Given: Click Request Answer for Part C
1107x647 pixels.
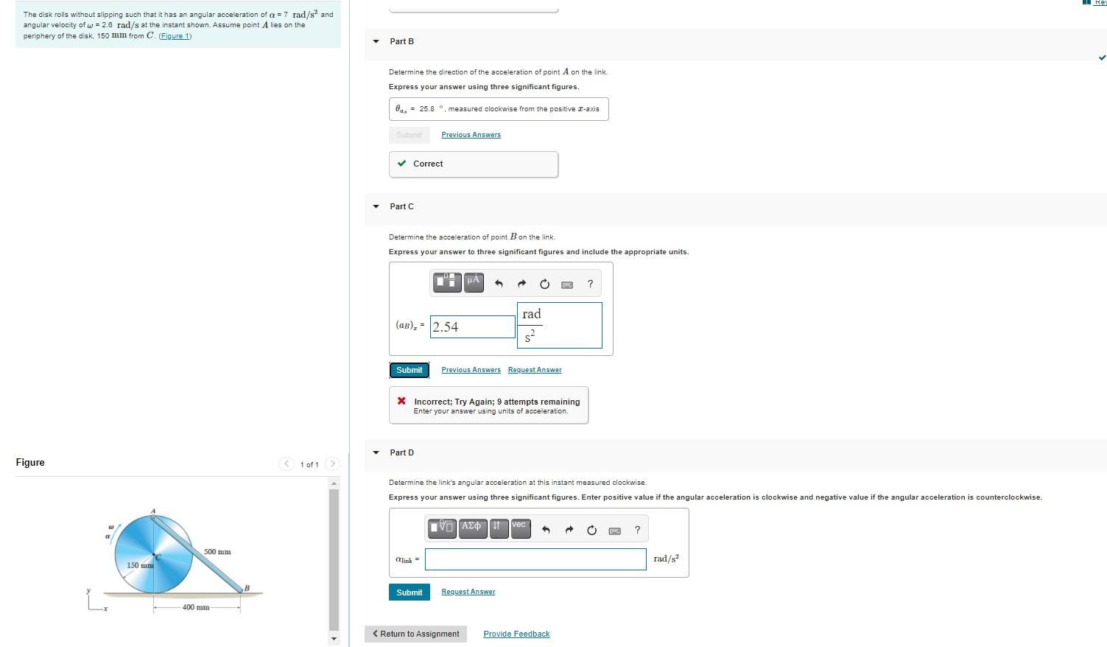Looking at the screenshot, I should [535, 370].
